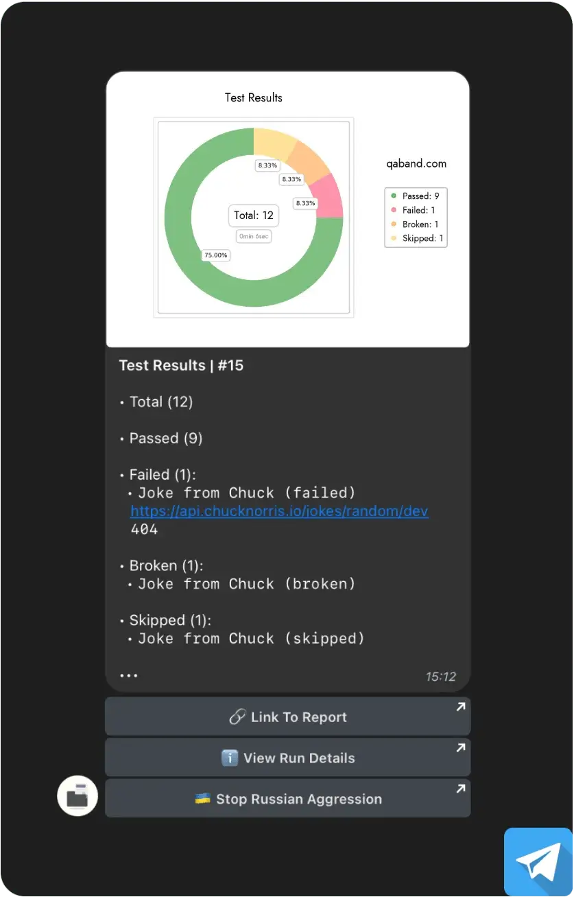
Task: Click the 75.00% passed segment label
Action: 215,255
